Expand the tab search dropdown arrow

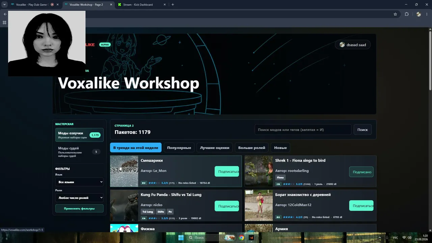[x=4, y=5]
